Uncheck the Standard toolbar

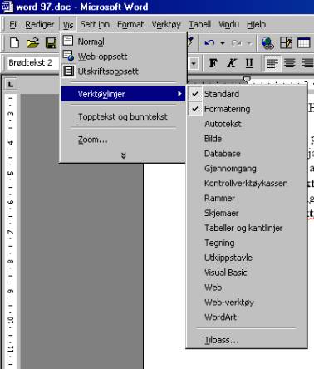pos(247,94)
